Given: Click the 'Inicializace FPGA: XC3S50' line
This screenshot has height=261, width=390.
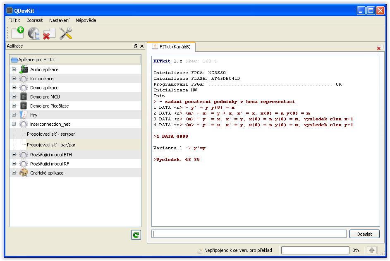Looking at the screenshot, I should coord(189,73).
